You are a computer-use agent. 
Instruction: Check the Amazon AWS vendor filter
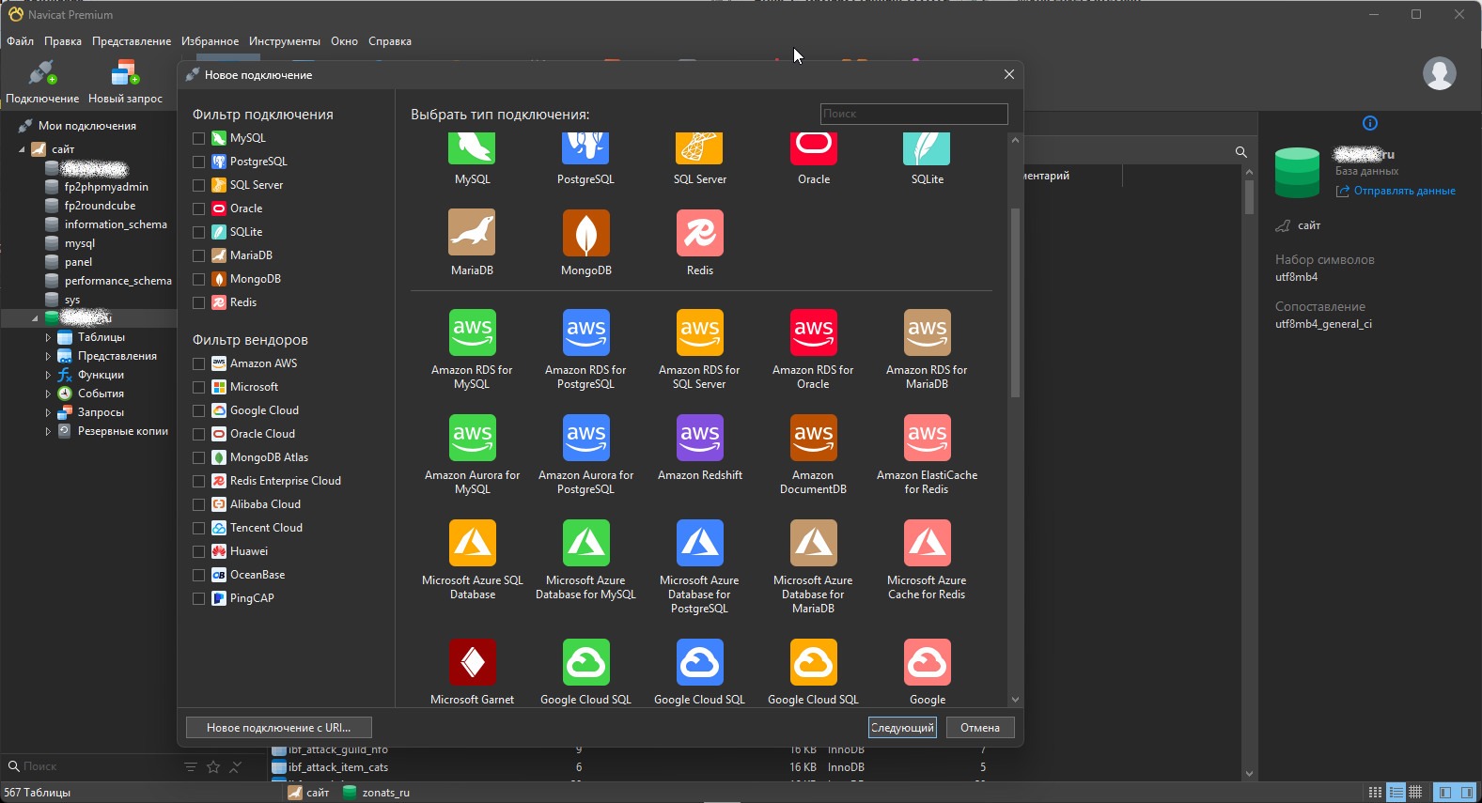click(198, 363)
